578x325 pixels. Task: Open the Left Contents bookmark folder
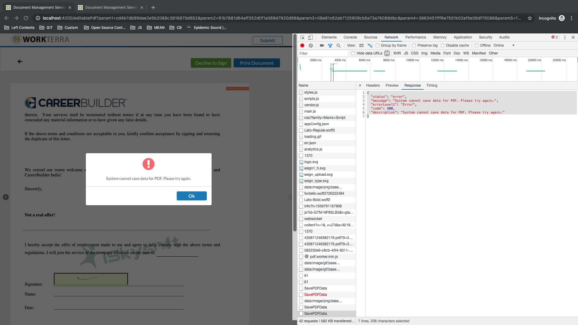tap(19, 27)
